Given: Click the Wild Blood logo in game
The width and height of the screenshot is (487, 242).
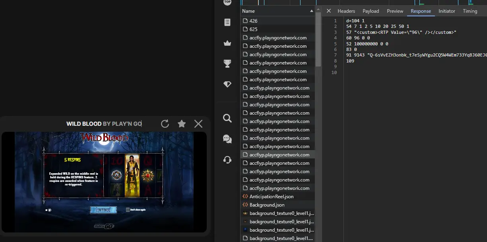Looking at the screenshot, I should point(105,138).
